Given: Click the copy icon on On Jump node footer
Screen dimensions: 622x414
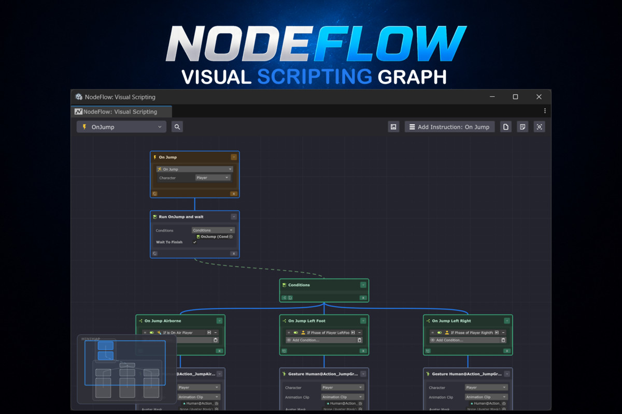Looking at the screenshot, I should [155, 194].
